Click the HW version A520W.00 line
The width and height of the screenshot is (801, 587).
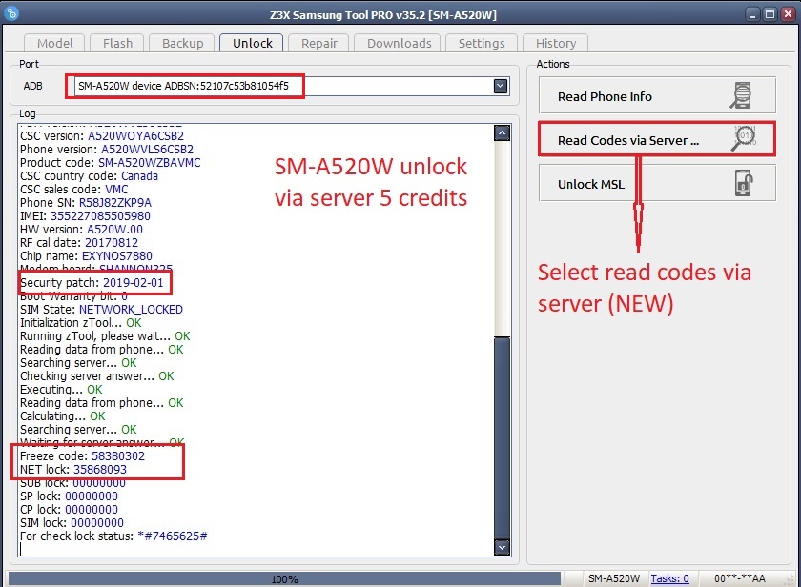[x=81, y=230]
